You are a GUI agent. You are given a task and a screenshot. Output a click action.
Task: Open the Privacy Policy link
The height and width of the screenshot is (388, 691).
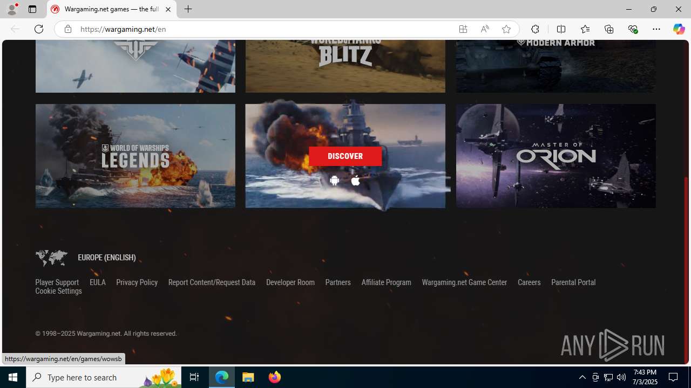pyautogui.click(x=137, y=282)
